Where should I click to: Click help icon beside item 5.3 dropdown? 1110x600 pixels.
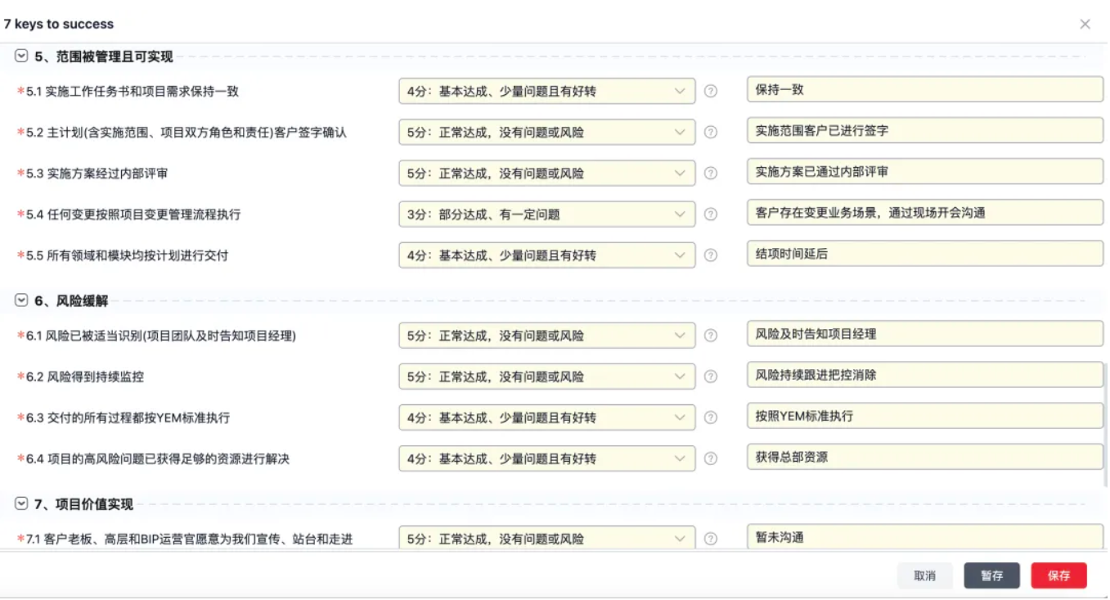tap(711, 173)
